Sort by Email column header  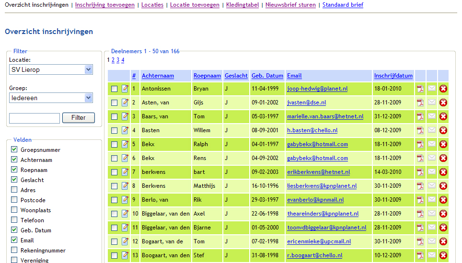coord(294,76)
